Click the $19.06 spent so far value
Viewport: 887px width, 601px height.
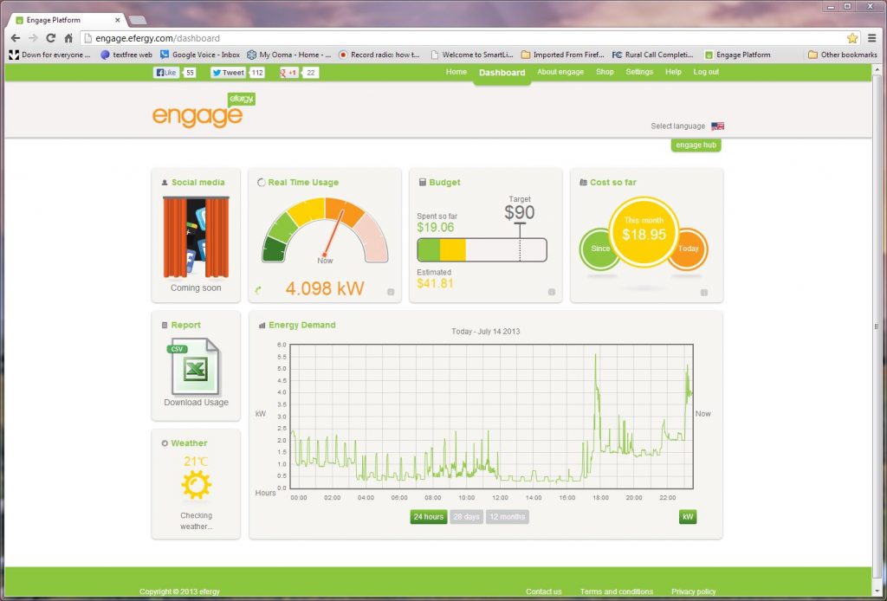click(436, 227)
